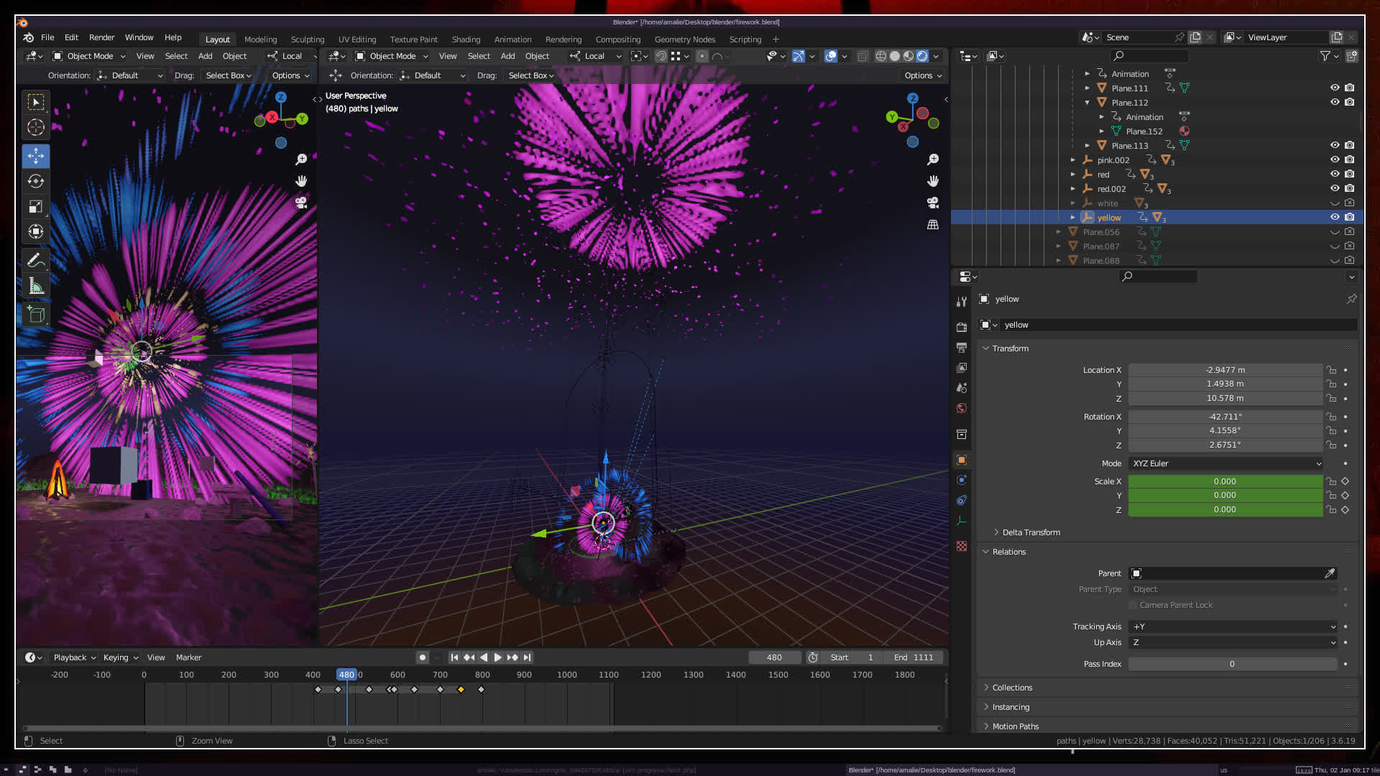Hide the yellow object via eye icon

(x=1335, y=217)
